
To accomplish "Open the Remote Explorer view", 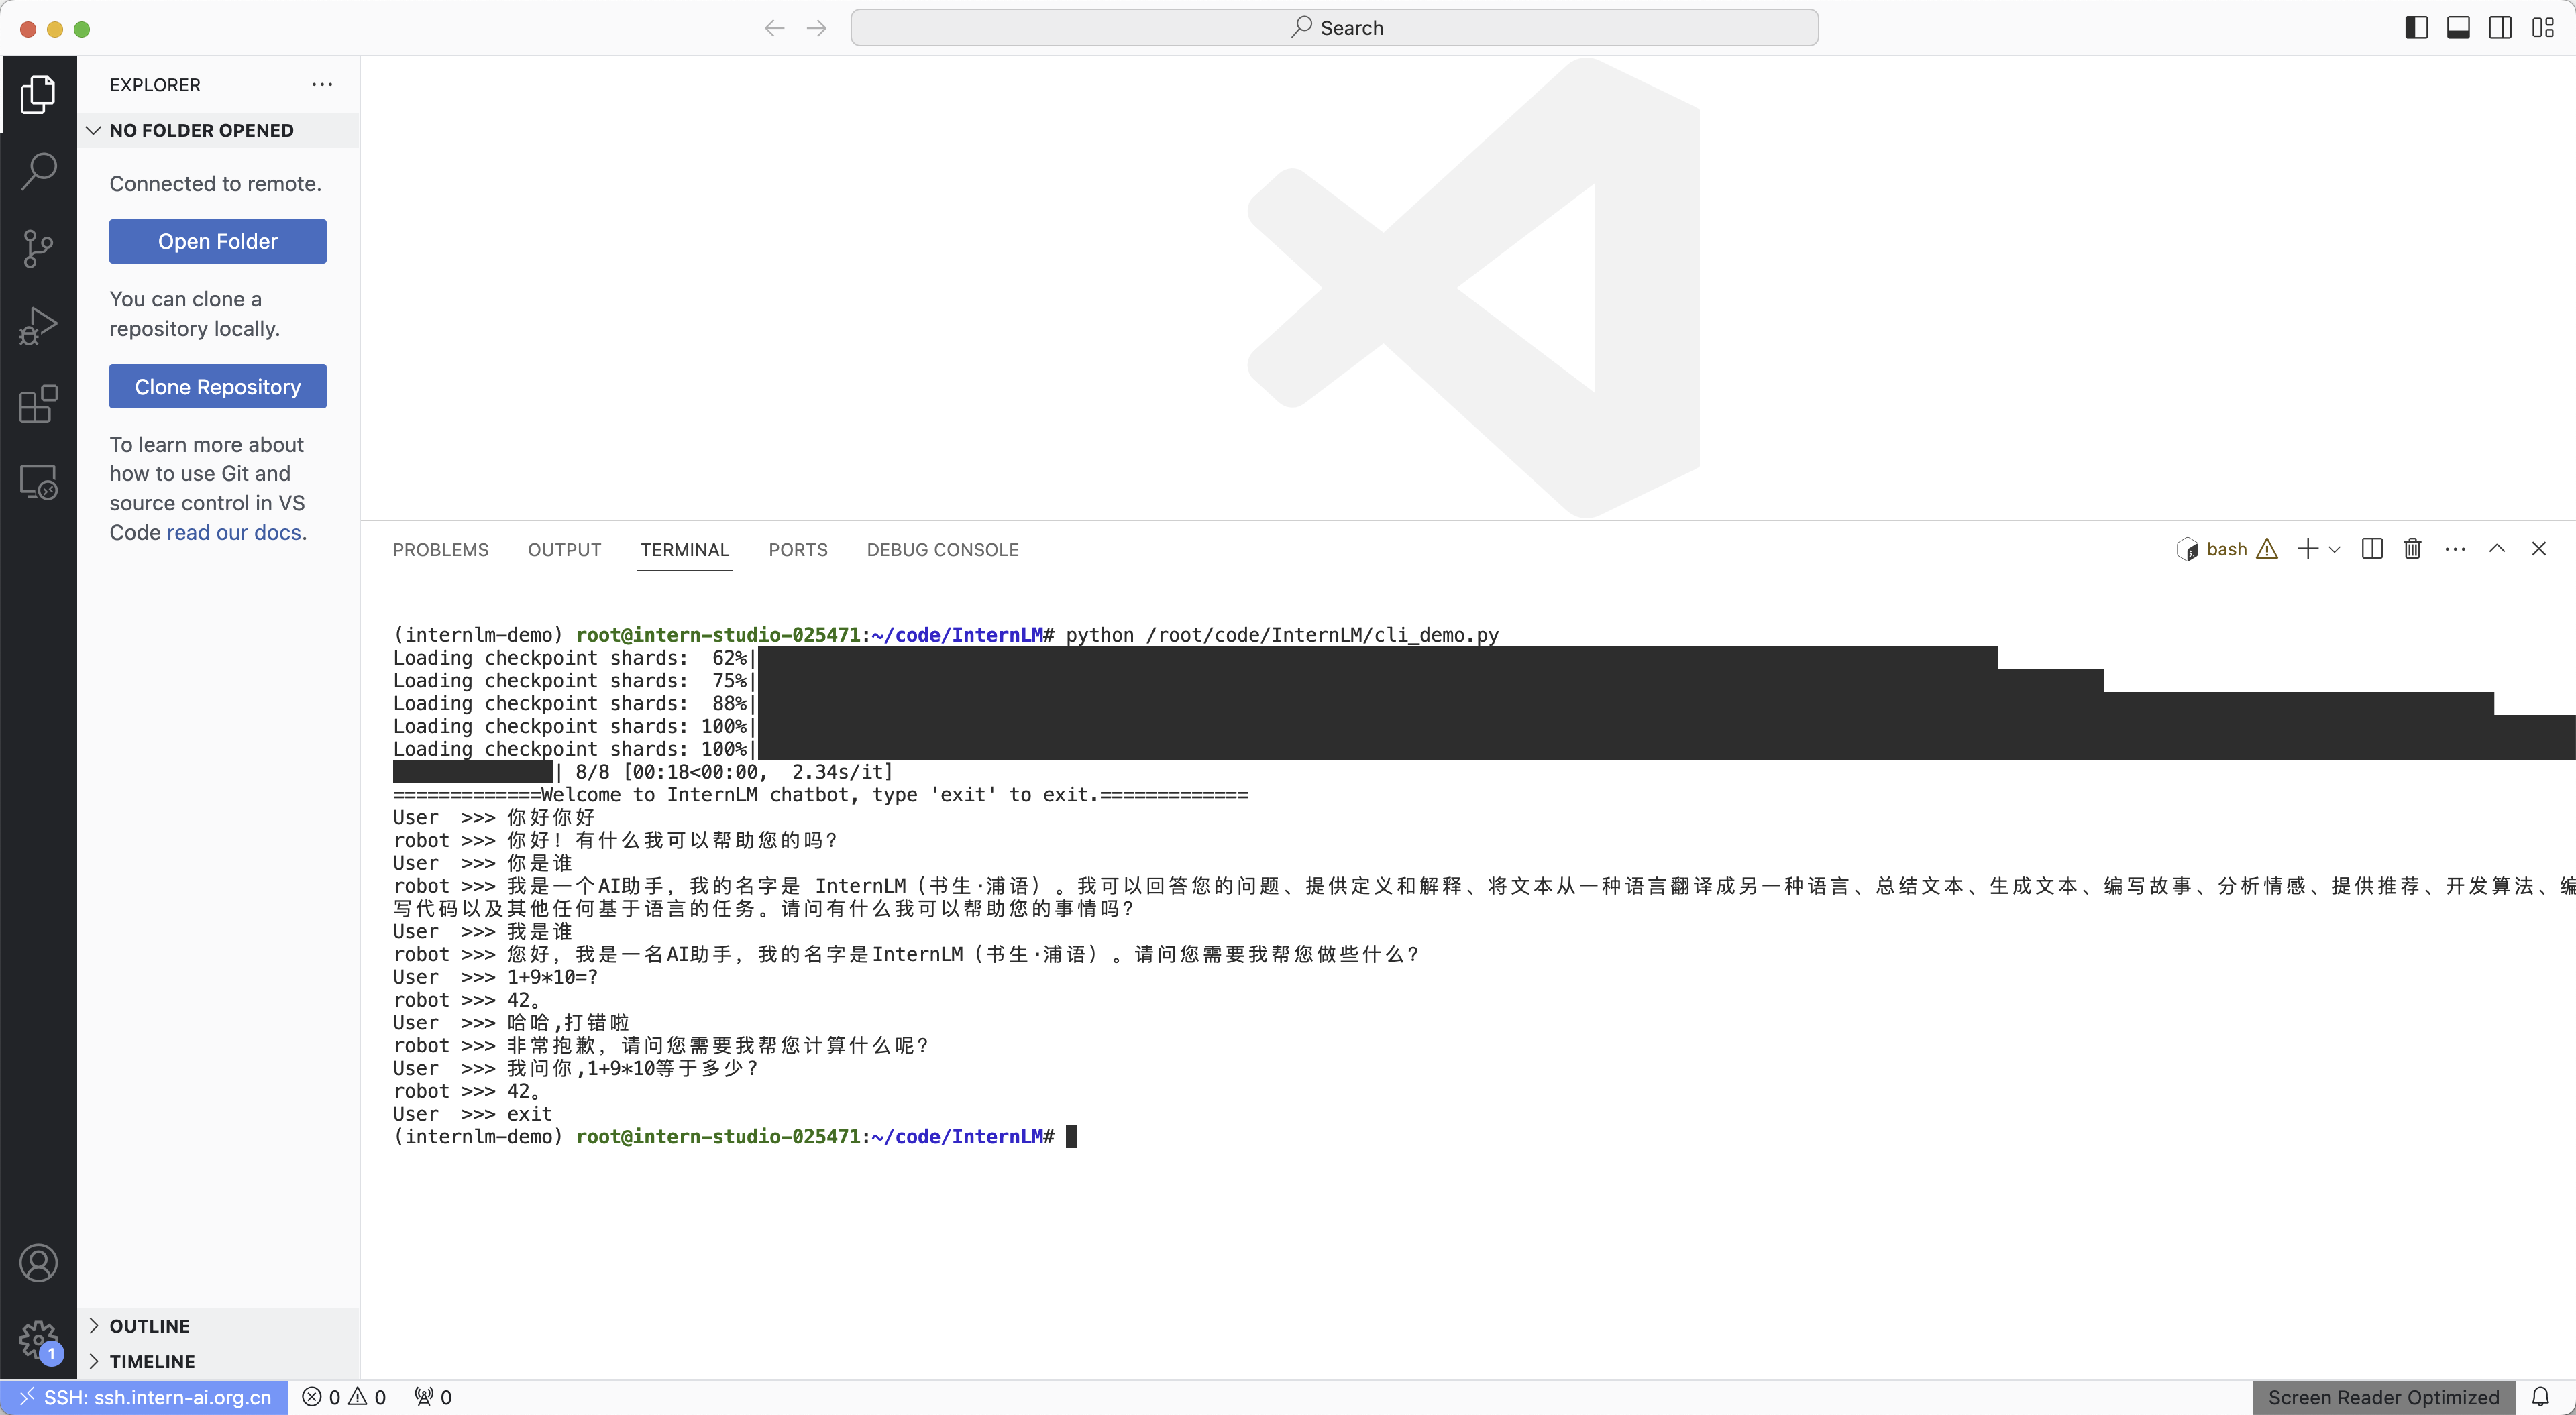I will [38, 482].
